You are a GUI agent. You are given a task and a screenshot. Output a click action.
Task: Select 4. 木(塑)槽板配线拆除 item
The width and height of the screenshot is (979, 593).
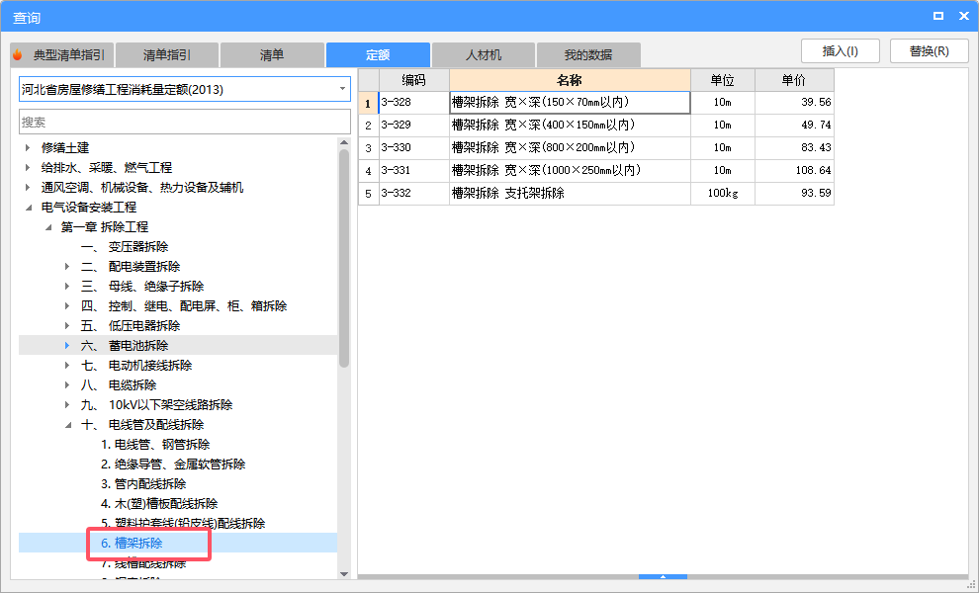[x=159, y=504]
